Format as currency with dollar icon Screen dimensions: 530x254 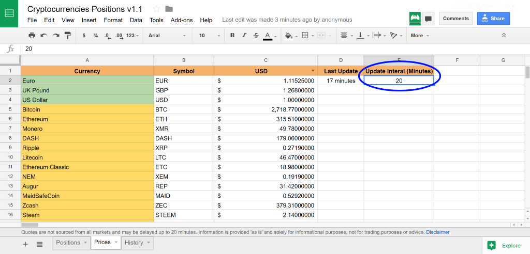tap(84, 36)
